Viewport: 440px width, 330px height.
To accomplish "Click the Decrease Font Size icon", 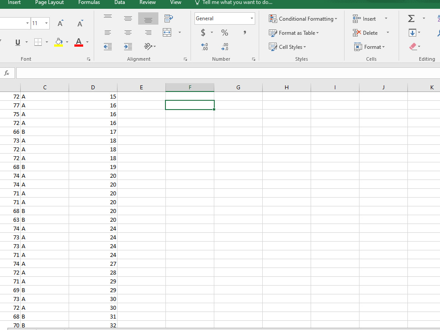I will click(80, 23).
